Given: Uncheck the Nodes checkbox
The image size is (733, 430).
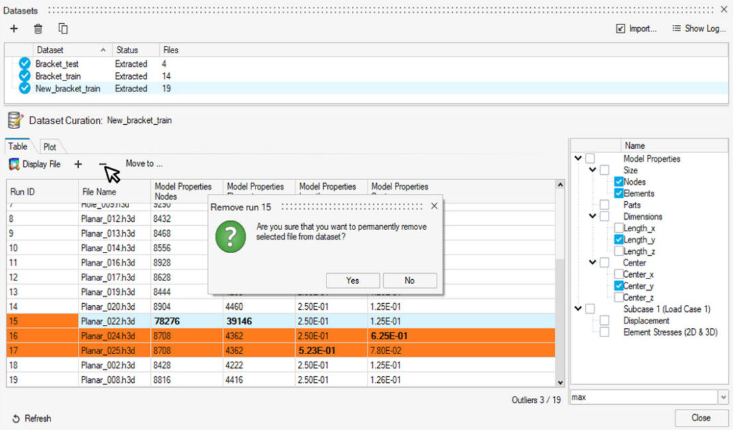Looking at the screenshot, I should (618, 182).
